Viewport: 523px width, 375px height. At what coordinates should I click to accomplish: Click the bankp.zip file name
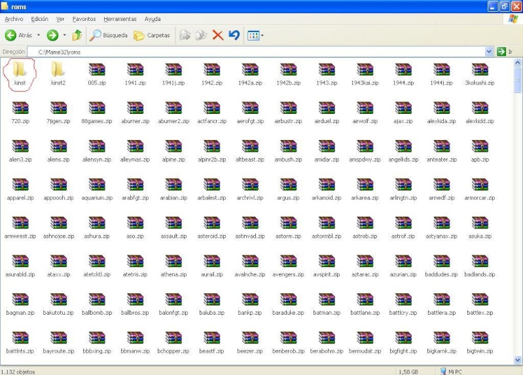point(250,313)
